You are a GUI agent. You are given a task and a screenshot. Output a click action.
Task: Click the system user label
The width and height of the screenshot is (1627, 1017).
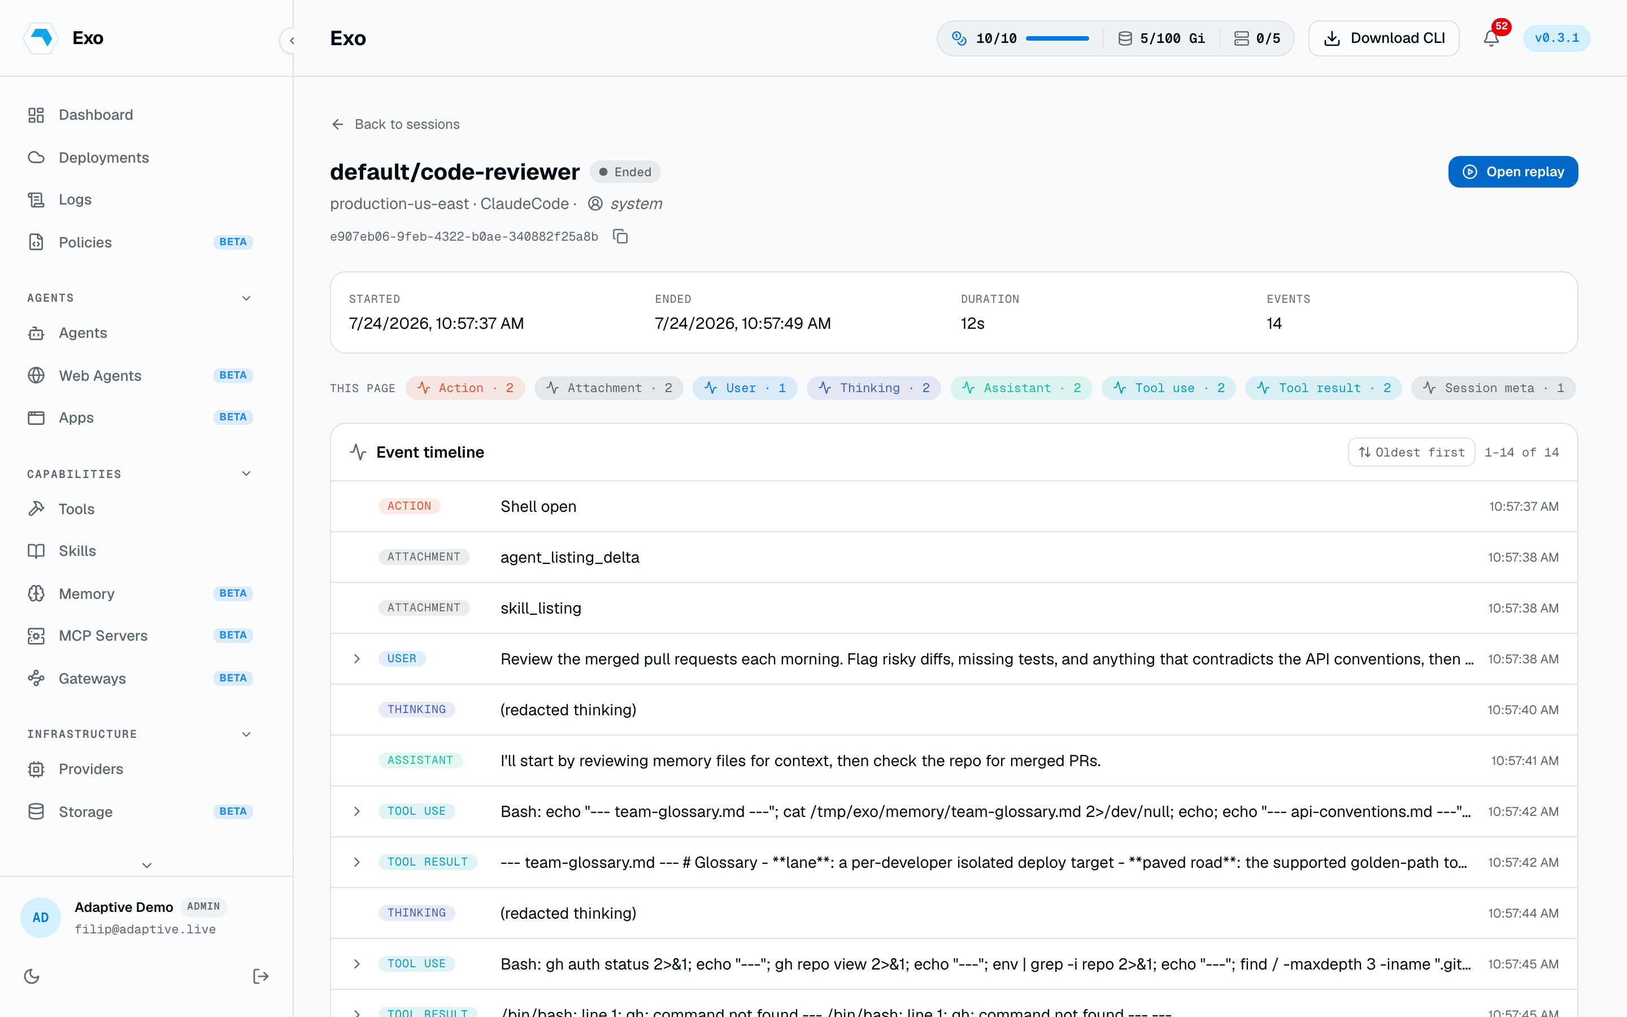tap(636, 204)
